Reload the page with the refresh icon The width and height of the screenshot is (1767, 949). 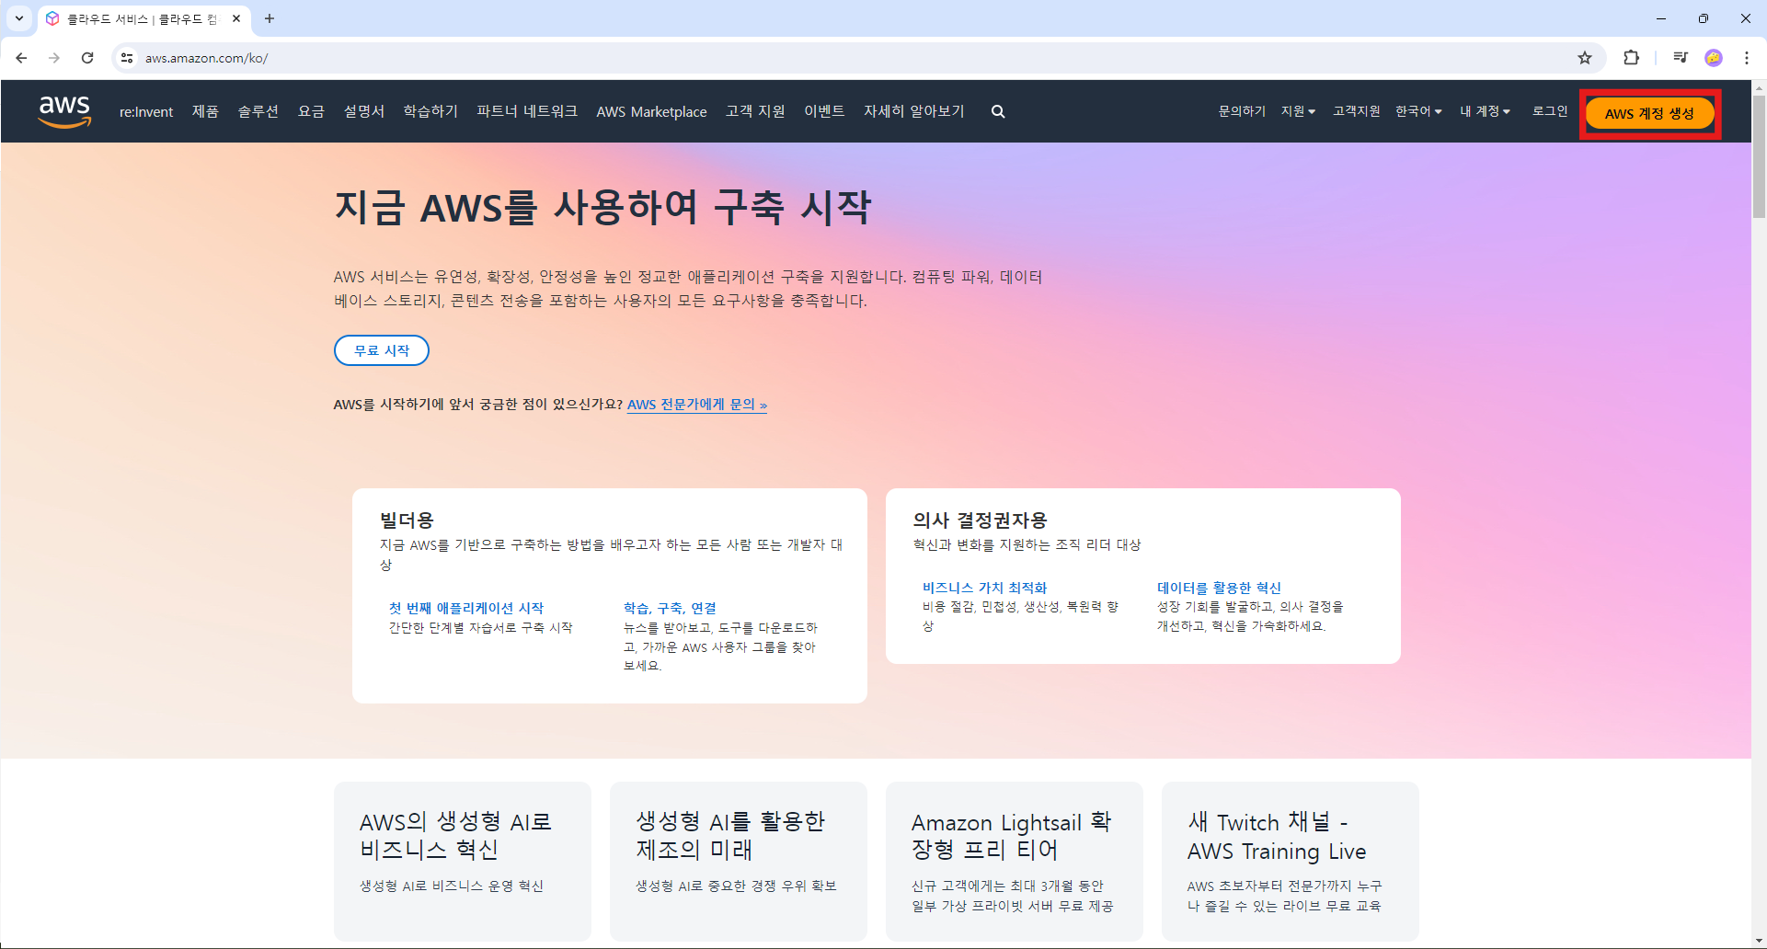87,58
